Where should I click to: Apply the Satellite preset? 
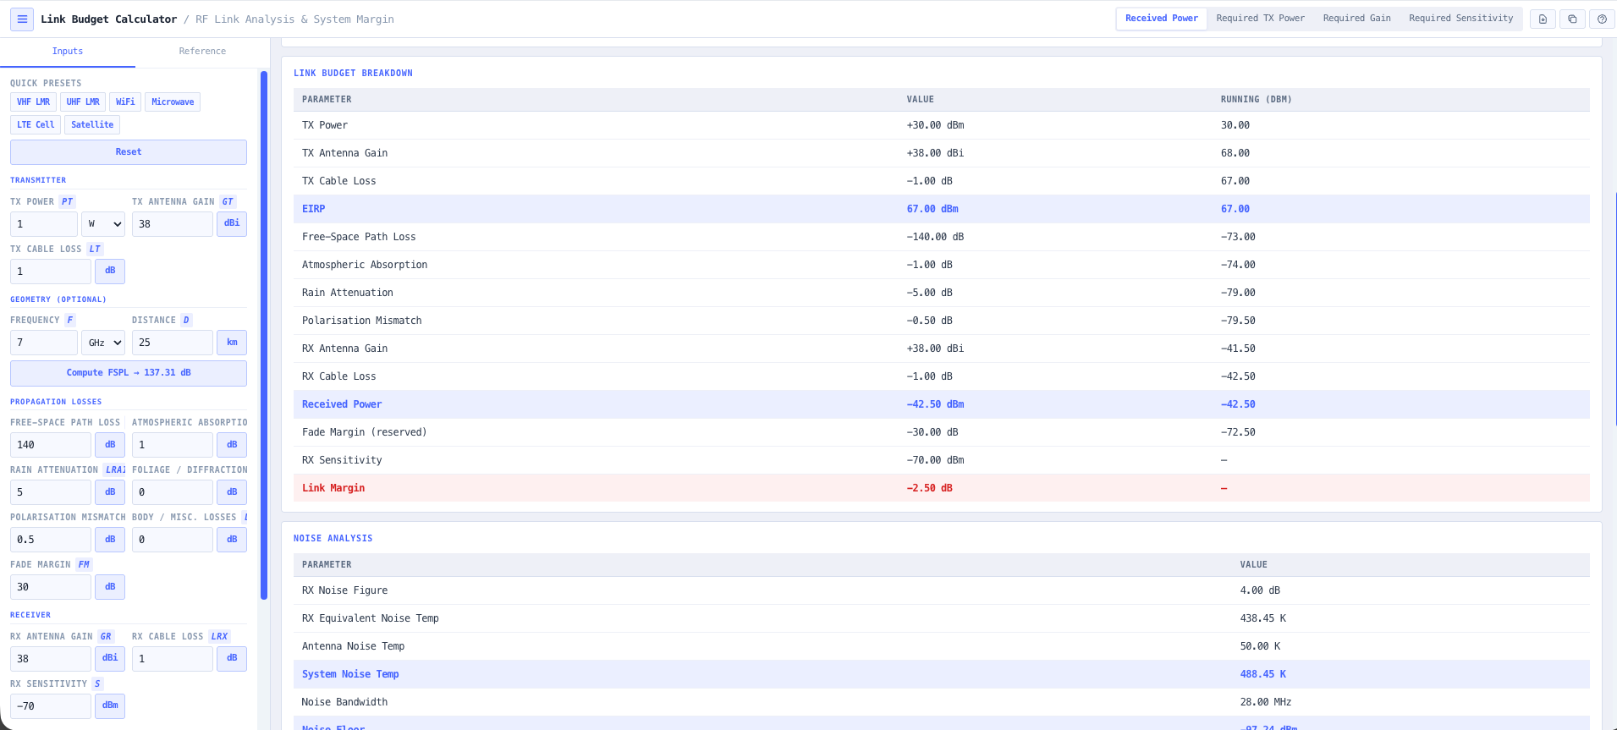point(92,125)
